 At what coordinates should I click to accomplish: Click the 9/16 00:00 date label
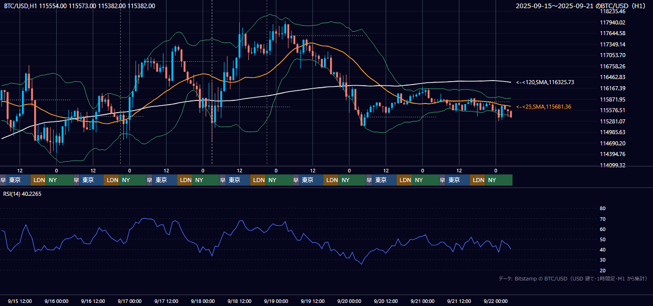pyautogui.click(x=56, y=301)
